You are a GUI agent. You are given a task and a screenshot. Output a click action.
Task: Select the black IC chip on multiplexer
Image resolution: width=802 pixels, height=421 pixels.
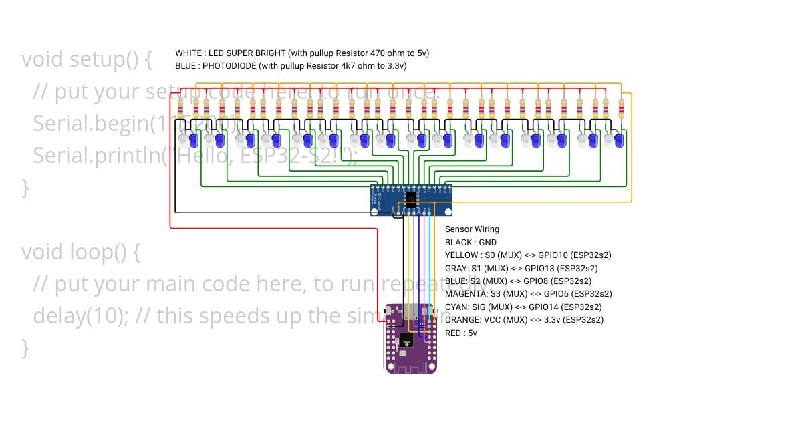coord(411,198)
